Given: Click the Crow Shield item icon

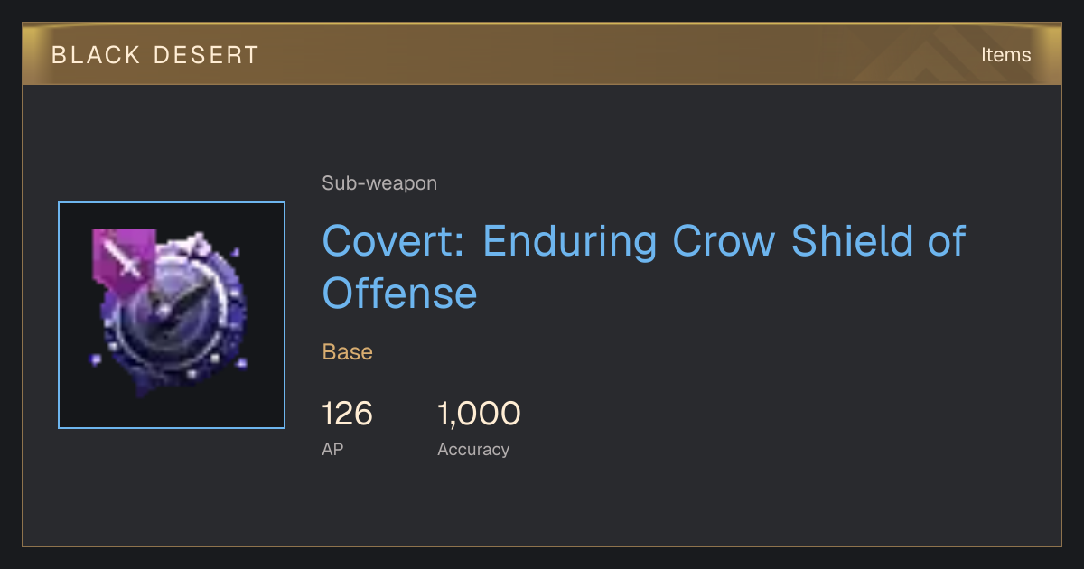Looking at the screenshot, I should coord(172,315).
